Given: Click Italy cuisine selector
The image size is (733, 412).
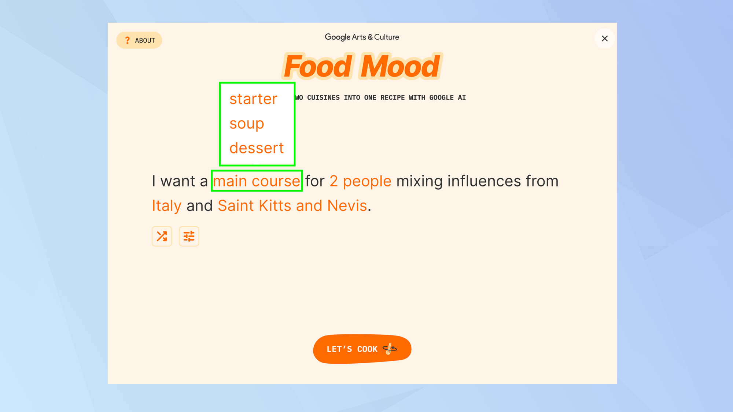Looking at the screenshot, I should 166,205.
